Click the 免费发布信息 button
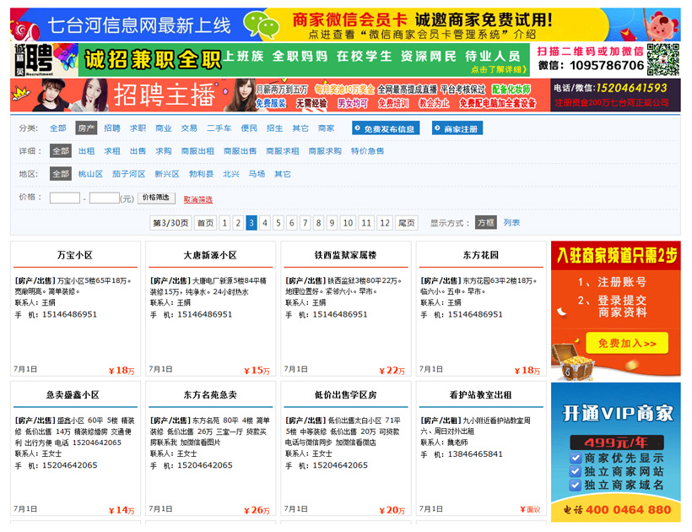Screen dimensions: 692x532 pyautogui.click(x=385, y=128)
